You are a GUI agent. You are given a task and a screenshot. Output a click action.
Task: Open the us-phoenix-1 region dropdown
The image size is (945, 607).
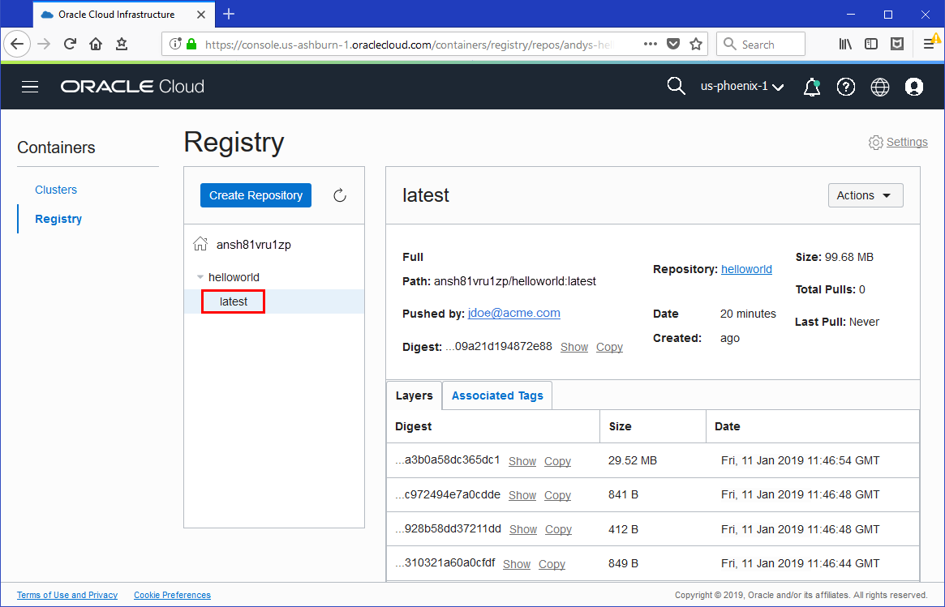point(742,87)
